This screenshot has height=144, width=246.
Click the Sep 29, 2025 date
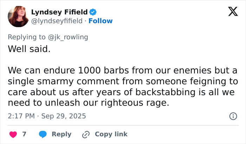click(63, 116)
